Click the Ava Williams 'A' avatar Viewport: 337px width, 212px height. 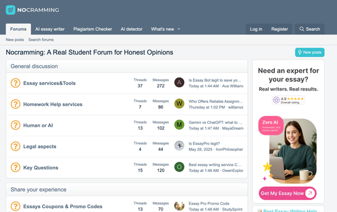coord(179,83)
